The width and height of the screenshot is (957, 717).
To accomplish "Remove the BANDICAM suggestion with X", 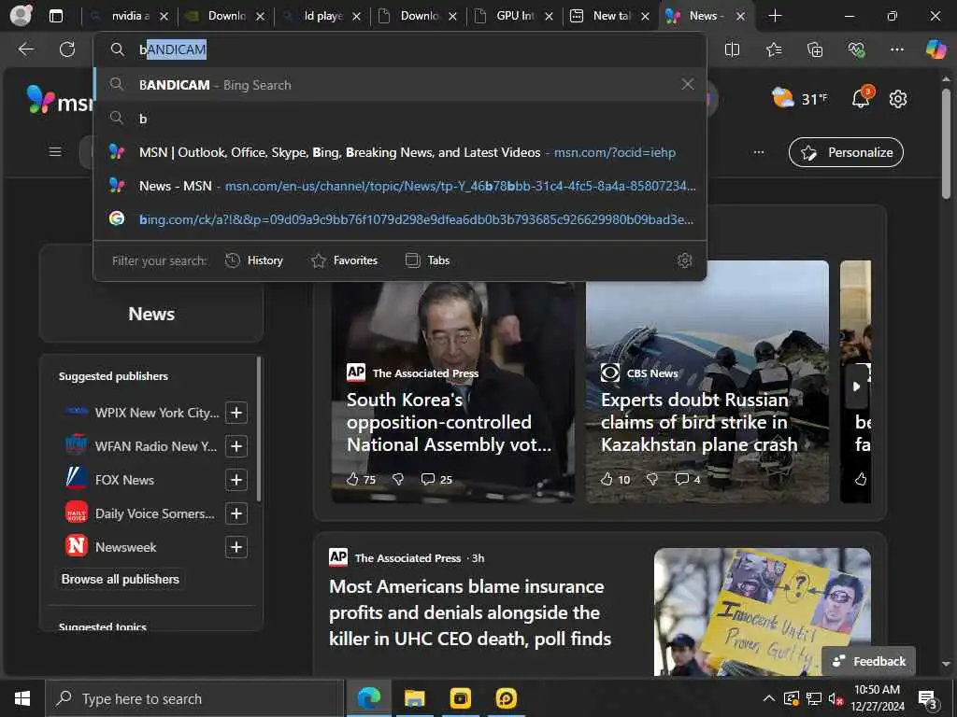I will point(687,84).
